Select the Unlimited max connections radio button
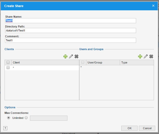Screen dimensions: 159x134 9,118
